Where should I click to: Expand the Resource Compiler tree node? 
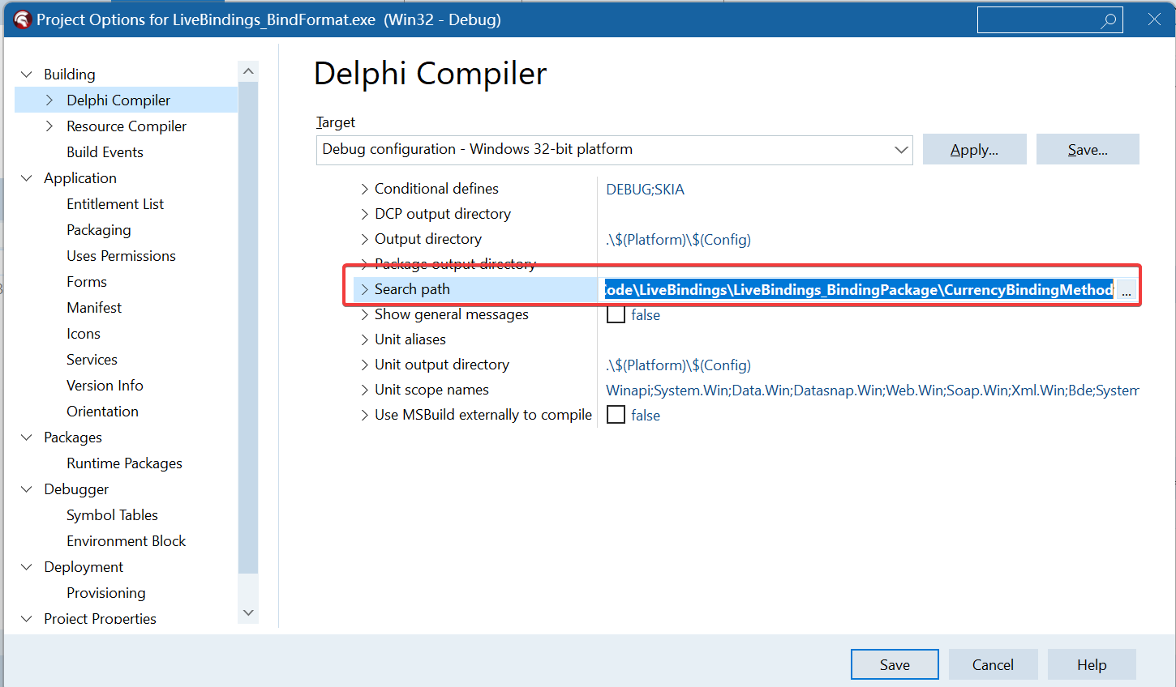click(x=49, y=126)
